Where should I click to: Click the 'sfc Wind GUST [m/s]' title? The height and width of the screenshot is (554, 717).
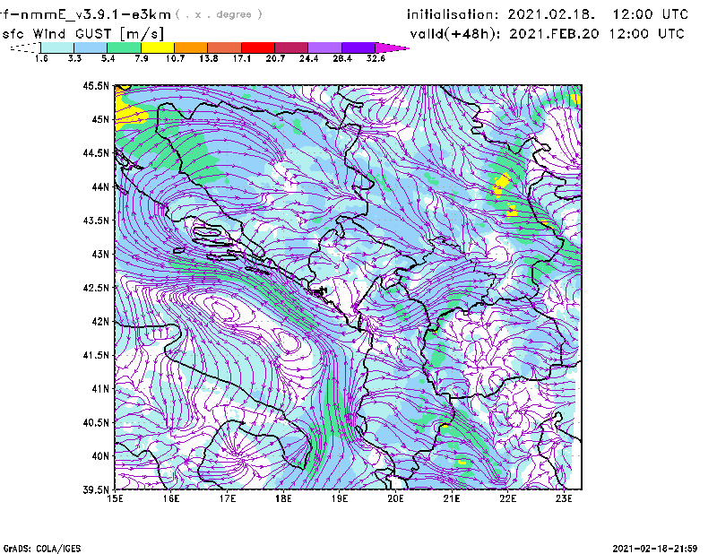[x=83, y=34]
